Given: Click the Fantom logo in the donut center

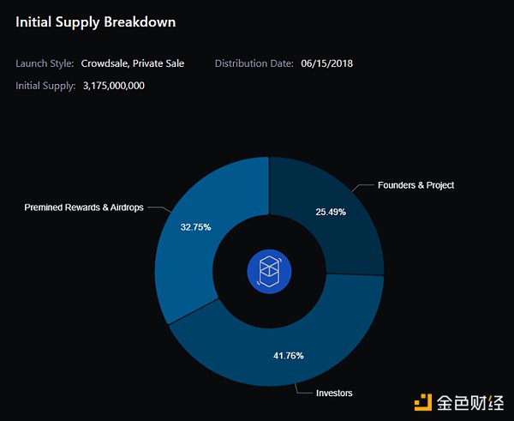Looking at the screenshot, I should (269, 269).
